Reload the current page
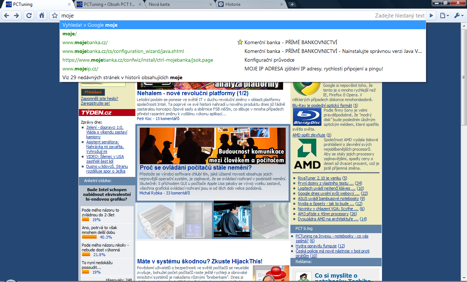Screen dimensions: 467x282 click(x=29, y=15)
